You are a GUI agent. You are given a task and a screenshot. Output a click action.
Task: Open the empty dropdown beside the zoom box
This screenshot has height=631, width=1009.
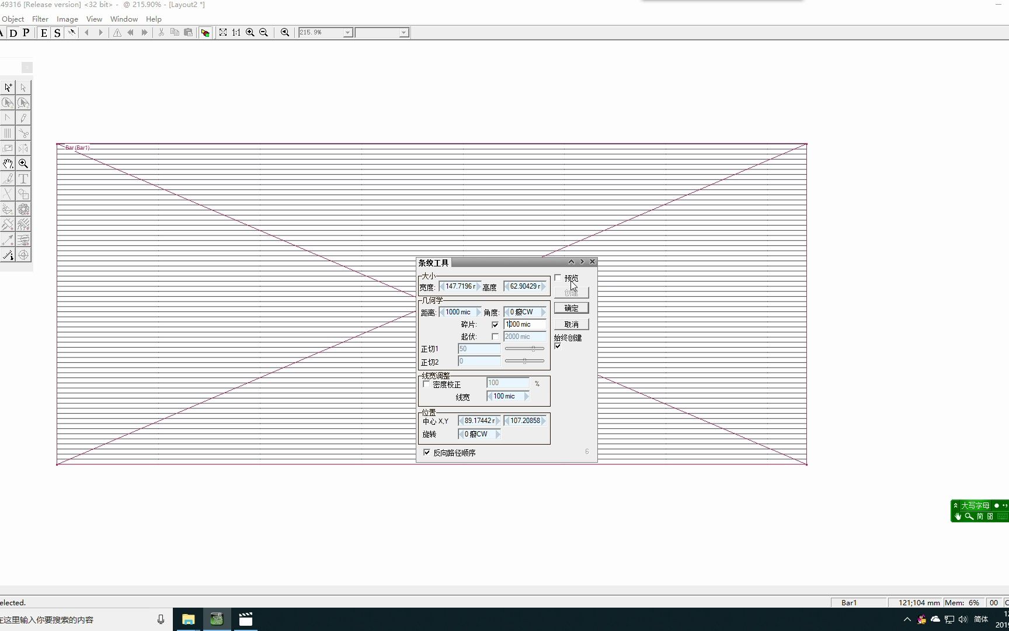[x=403, y=33]
